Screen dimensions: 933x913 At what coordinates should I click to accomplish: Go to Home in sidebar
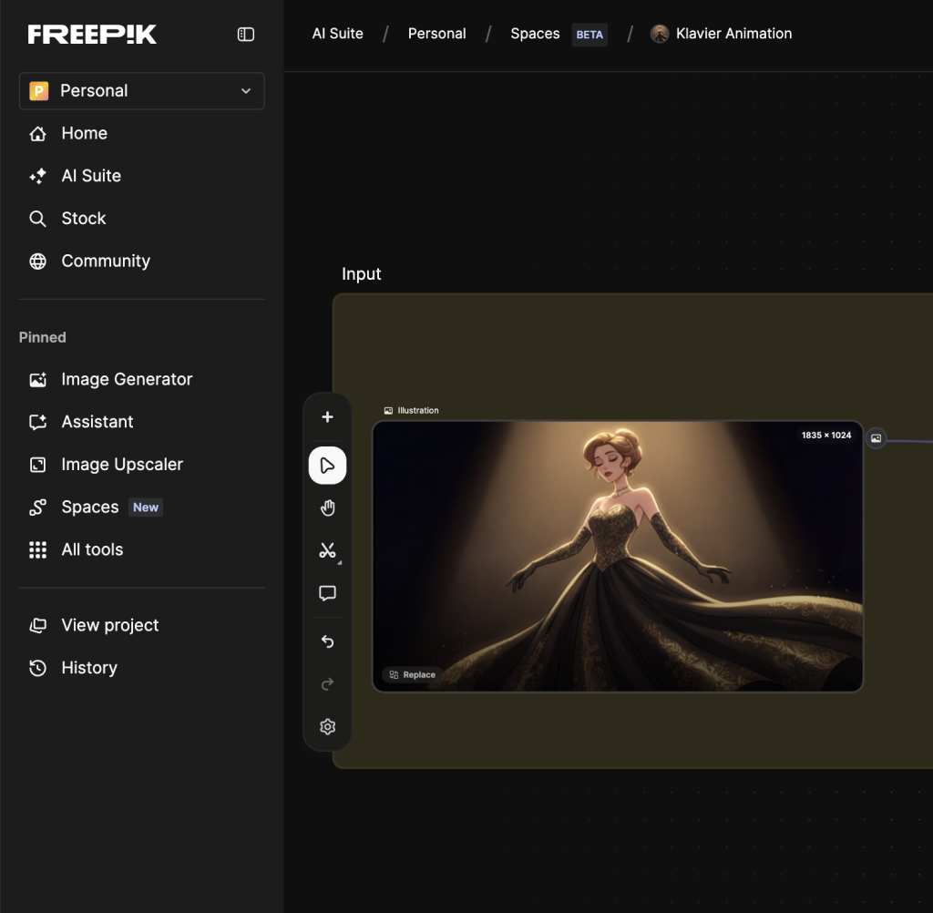pyautogui.click(x=84, y=133)
